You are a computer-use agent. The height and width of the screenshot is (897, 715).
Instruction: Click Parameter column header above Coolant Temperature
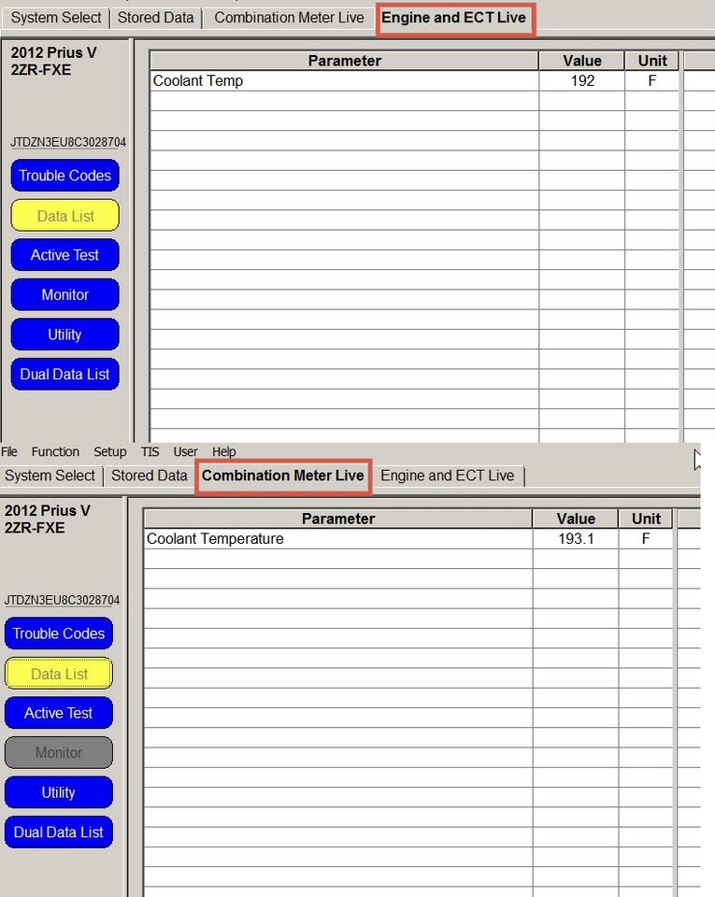click(x=337, y=519)
